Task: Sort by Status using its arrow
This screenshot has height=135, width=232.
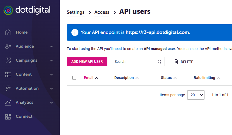Action: 175,78
